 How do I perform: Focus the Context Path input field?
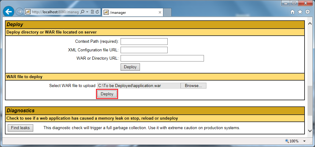(x=144, y=42)
